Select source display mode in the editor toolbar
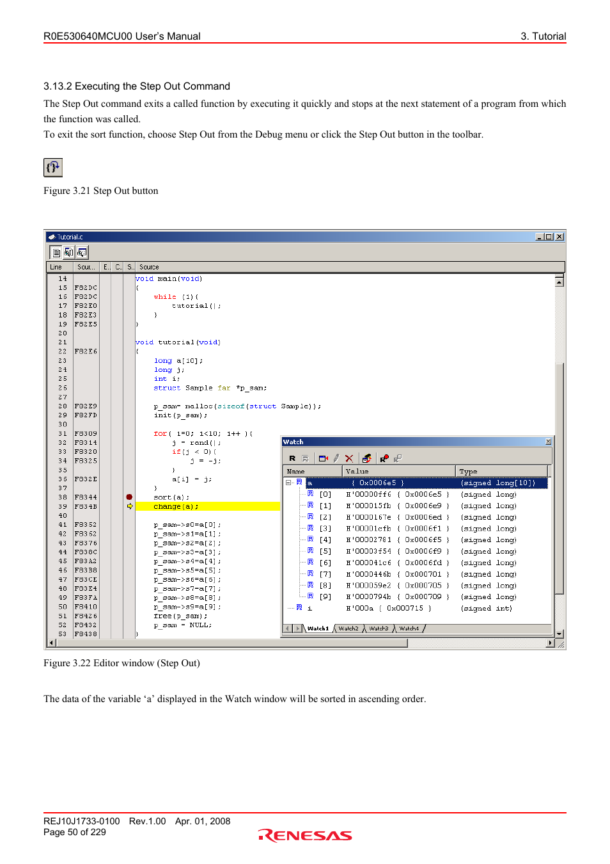Viewport: 610px width, 864px height. [x=56, y=253]
